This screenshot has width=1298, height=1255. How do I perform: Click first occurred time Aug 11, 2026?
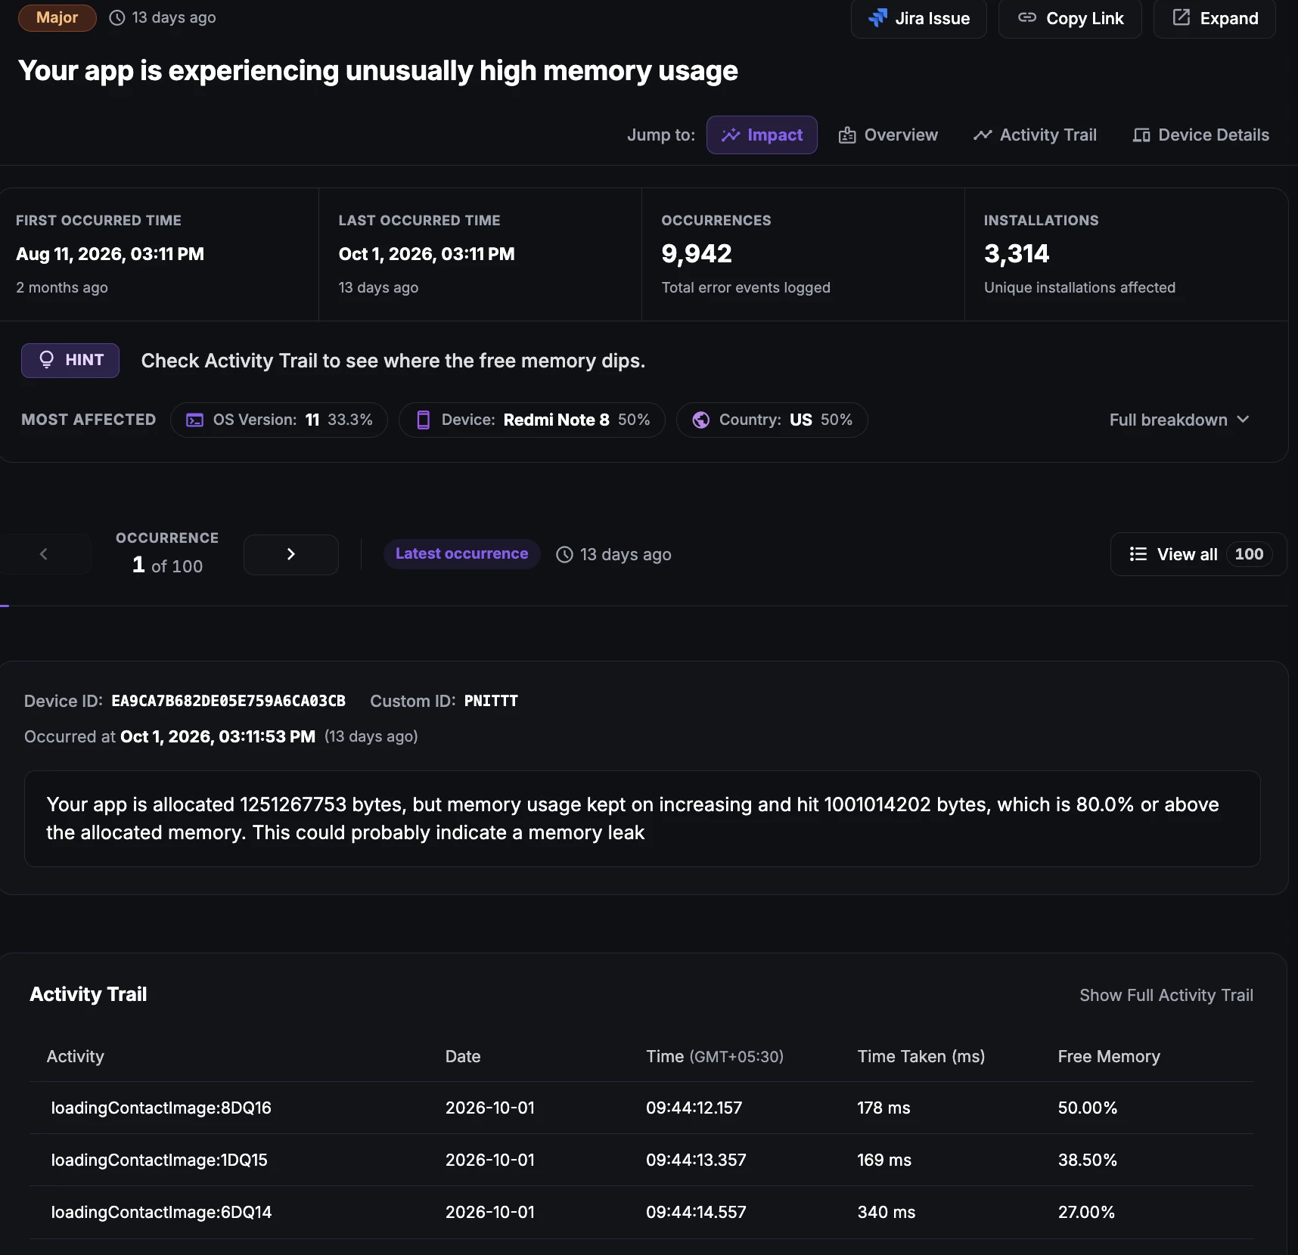[x=110, y=254]
